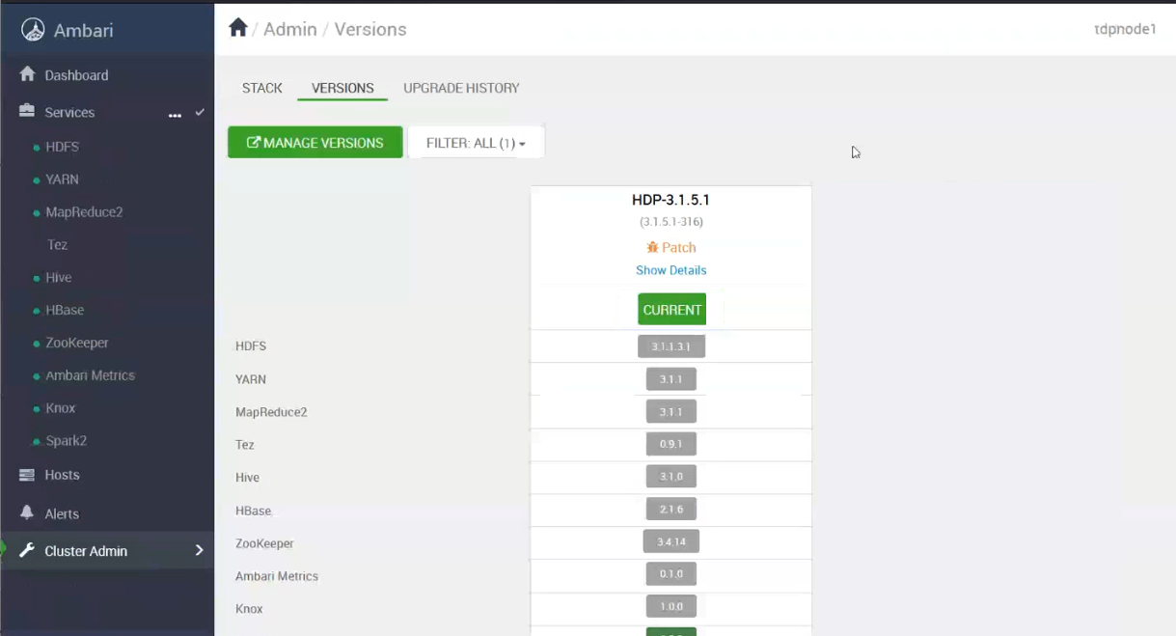Open HBase service in the sidebar
Screen dimensions: 1176x636
click(x=65, y=311)
